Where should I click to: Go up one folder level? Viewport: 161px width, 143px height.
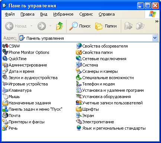tap(59, 26)
